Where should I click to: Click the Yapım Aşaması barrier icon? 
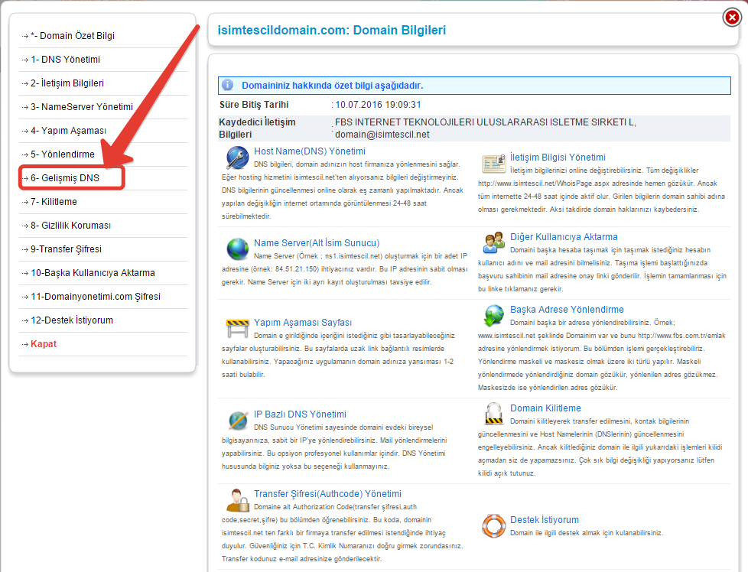coord(238,328)
